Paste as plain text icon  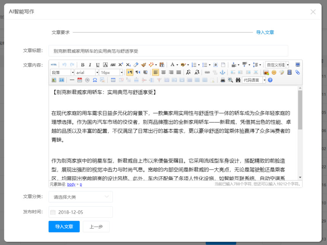[x=162, y=65]
